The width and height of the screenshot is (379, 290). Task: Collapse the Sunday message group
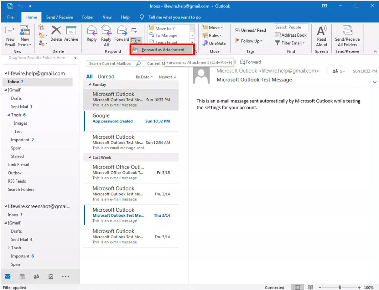click(90, 84)
